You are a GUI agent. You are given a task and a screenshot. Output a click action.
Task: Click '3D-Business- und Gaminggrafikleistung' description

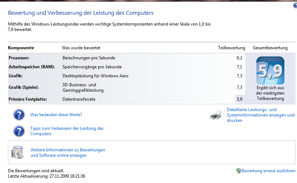point(83,87)
